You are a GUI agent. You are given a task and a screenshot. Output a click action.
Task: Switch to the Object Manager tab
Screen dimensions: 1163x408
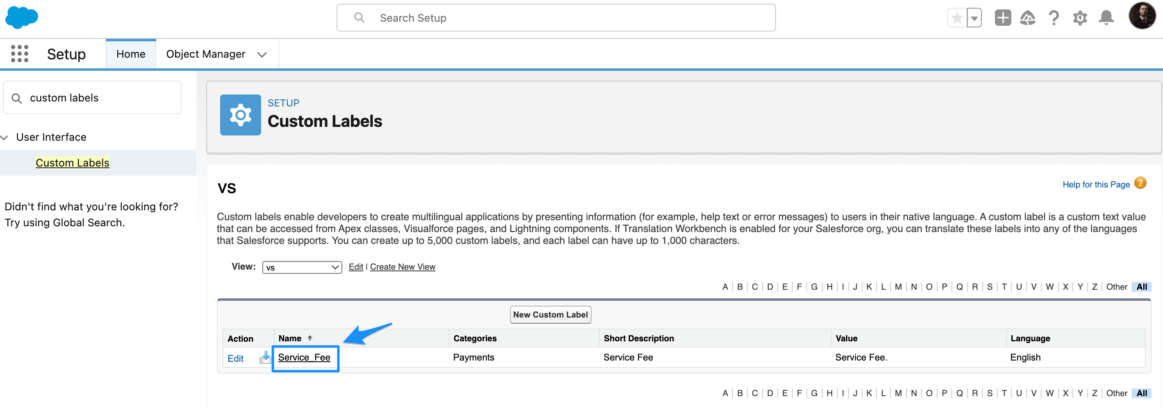coord(205,54)
